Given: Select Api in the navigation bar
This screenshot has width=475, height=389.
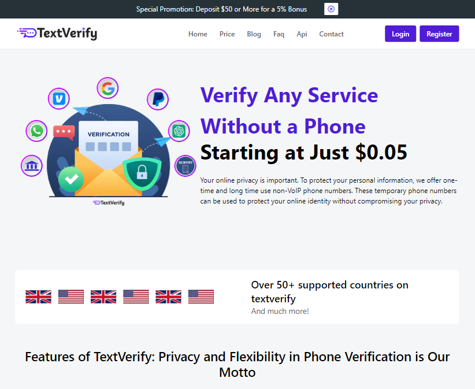Looking at the screenshot, I should click(302, 34).
